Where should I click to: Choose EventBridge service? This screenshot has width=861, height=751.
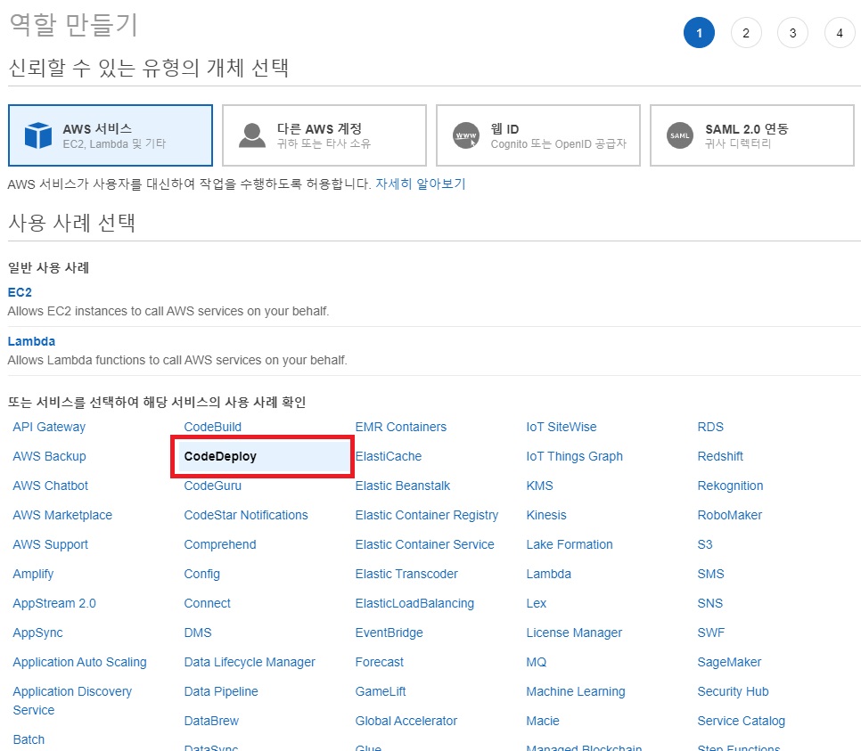(x=389, y=633)
